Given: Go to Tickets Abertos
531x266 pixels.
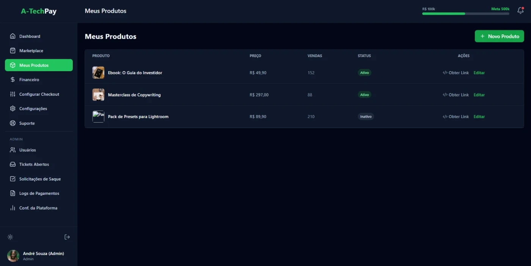Looking at the screenshot, I should 34,165.
